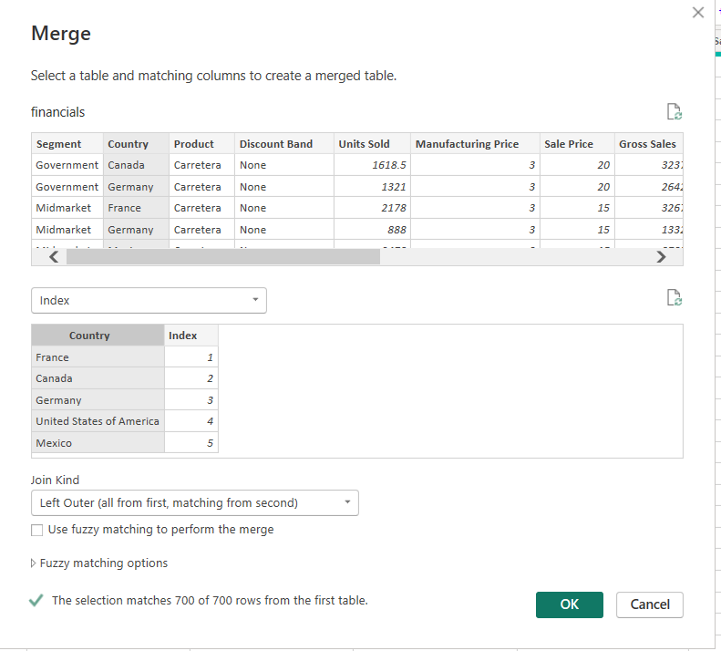721x651 pixels.
Task: Select the Gross Sales column header
Action: tap(648, 144)
